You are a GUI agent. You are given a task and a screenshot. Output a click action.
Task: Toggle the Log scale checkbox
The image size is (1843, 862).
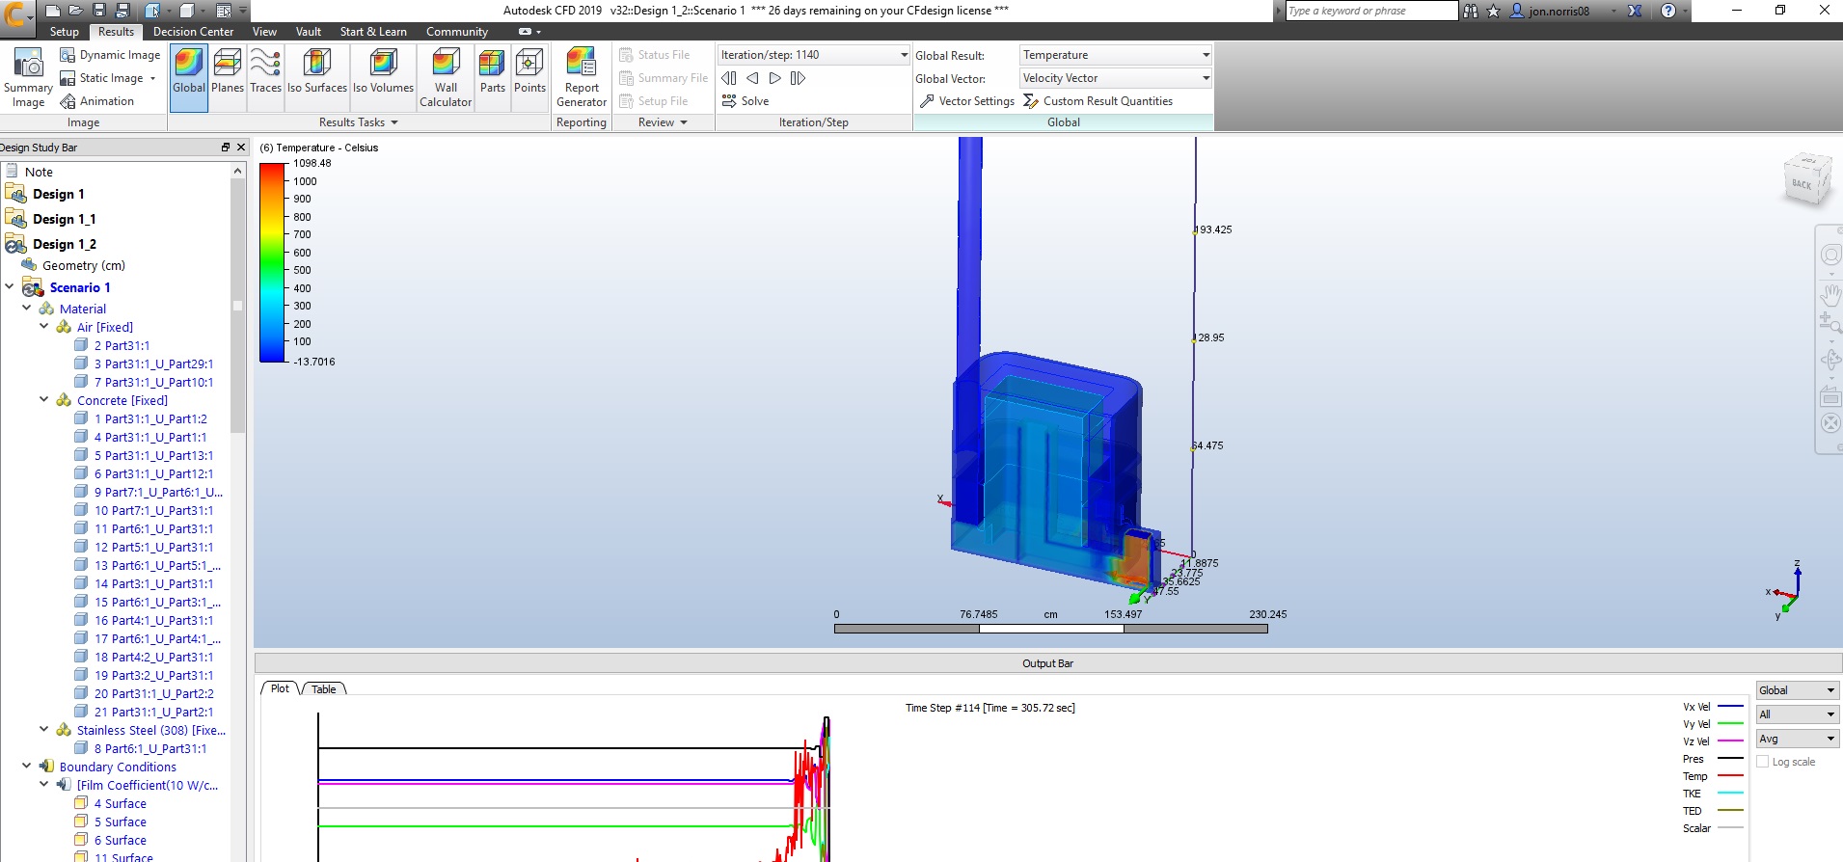click(1763, 762)
